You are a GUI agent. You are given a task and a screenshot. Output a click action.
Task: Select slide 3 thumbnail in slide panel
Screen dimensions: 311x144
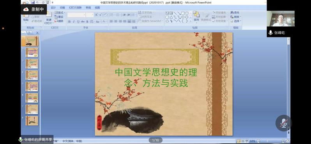click(32, 64)
